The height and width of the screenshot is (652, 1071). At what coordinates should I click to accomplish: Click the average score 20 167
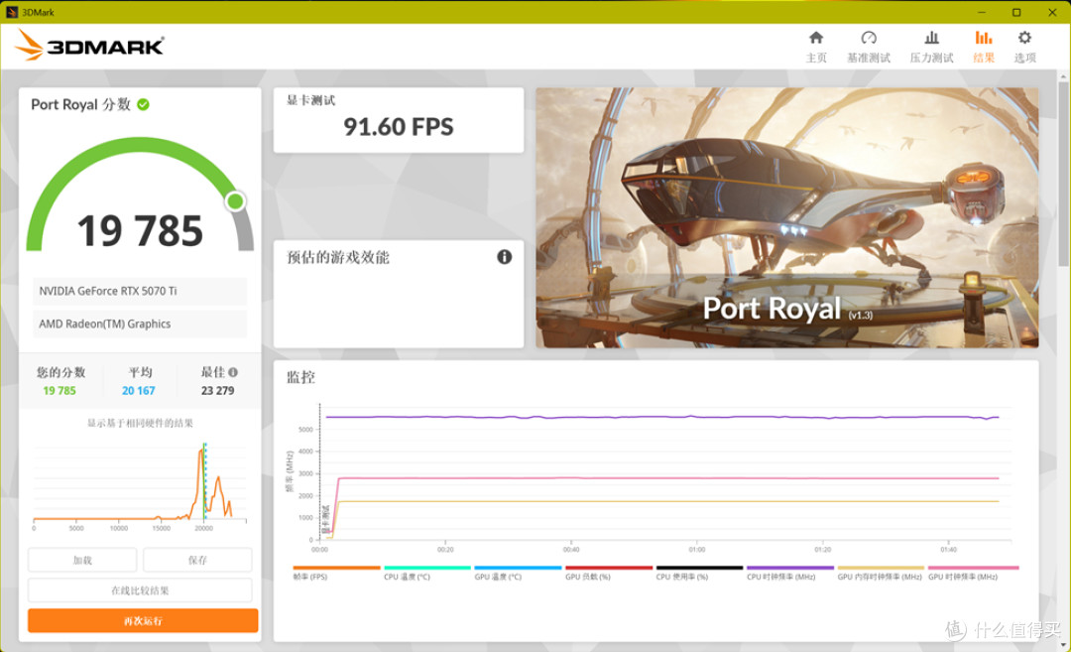point(139,391)
